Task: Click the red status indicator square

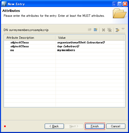Action: point(5,126)
